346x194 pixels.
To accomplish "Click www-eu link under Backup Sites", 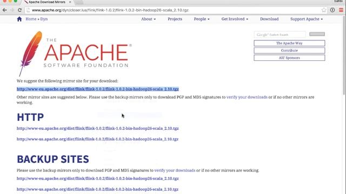I will [98, 178].
